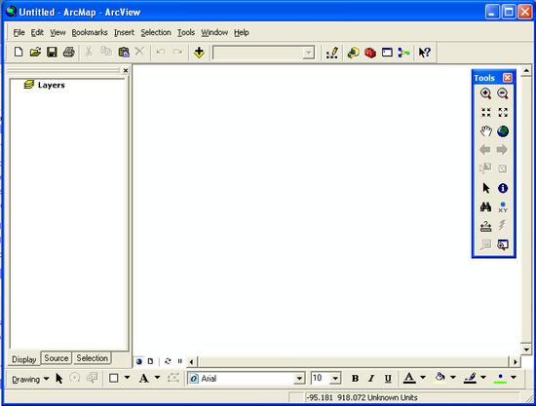Open ModelBuilder from the toolbar
Viewport: 536px width, 406px height.
tap(403, 53)
